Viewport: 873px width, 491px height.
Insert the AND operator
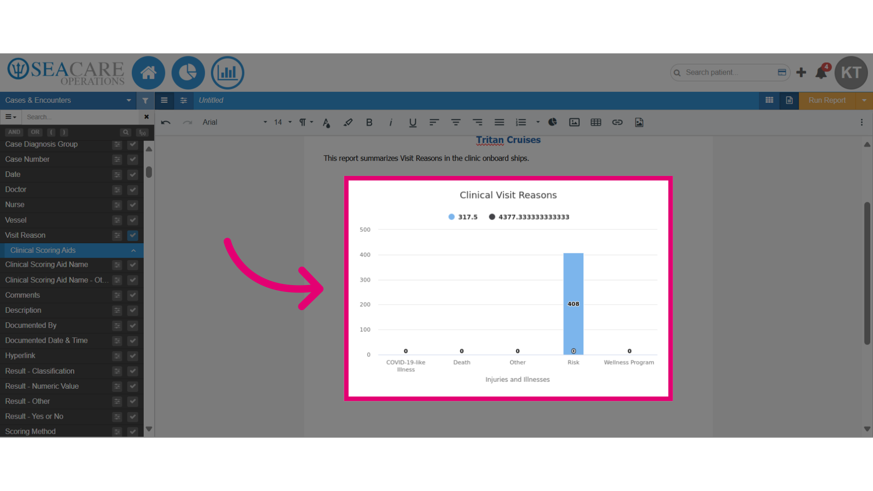14,132
